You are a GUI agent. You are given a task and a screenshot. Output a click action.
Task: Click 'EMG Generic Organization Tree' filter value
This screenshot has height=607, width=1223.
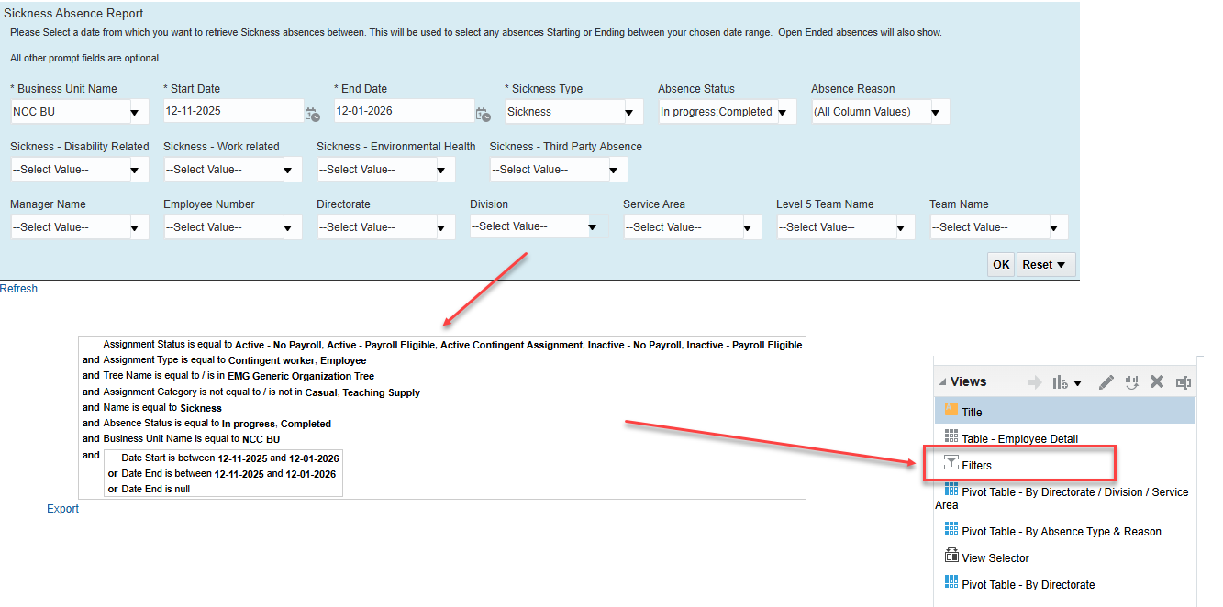(301, 376)
